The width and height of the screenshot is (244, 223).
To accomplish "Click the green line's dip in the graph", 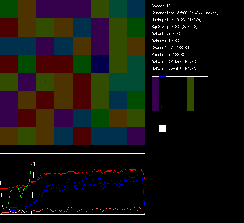I will (x=21, y=198).
